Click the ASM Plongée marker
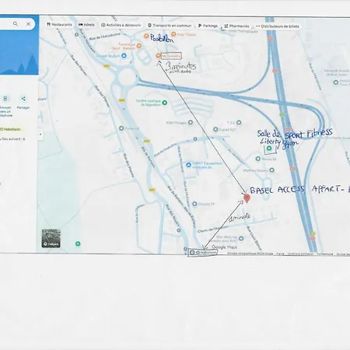The height and width of the screenshot is (350, 350). coord(191,122)
